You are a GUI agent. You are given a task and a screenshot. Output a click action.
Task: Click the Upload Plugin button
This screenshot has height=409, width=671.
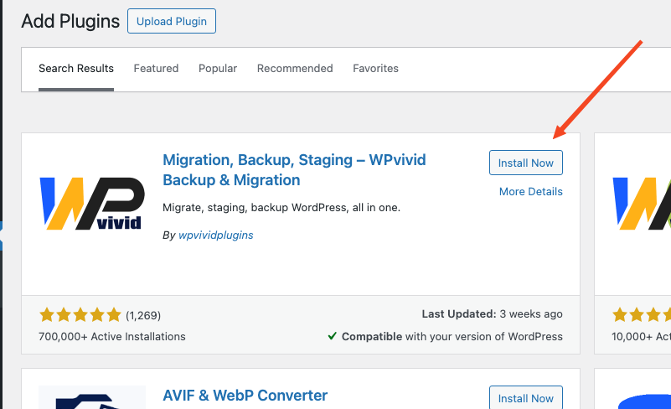(172, 21)
